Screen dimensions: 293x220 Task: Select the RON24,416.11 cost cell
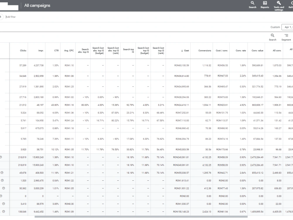pos(182,105)
